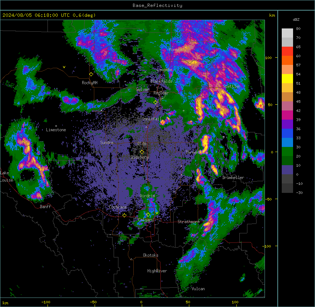
Task: Select the yellow diamond marker above RockyMH
Action: click(x=91, y=74)
